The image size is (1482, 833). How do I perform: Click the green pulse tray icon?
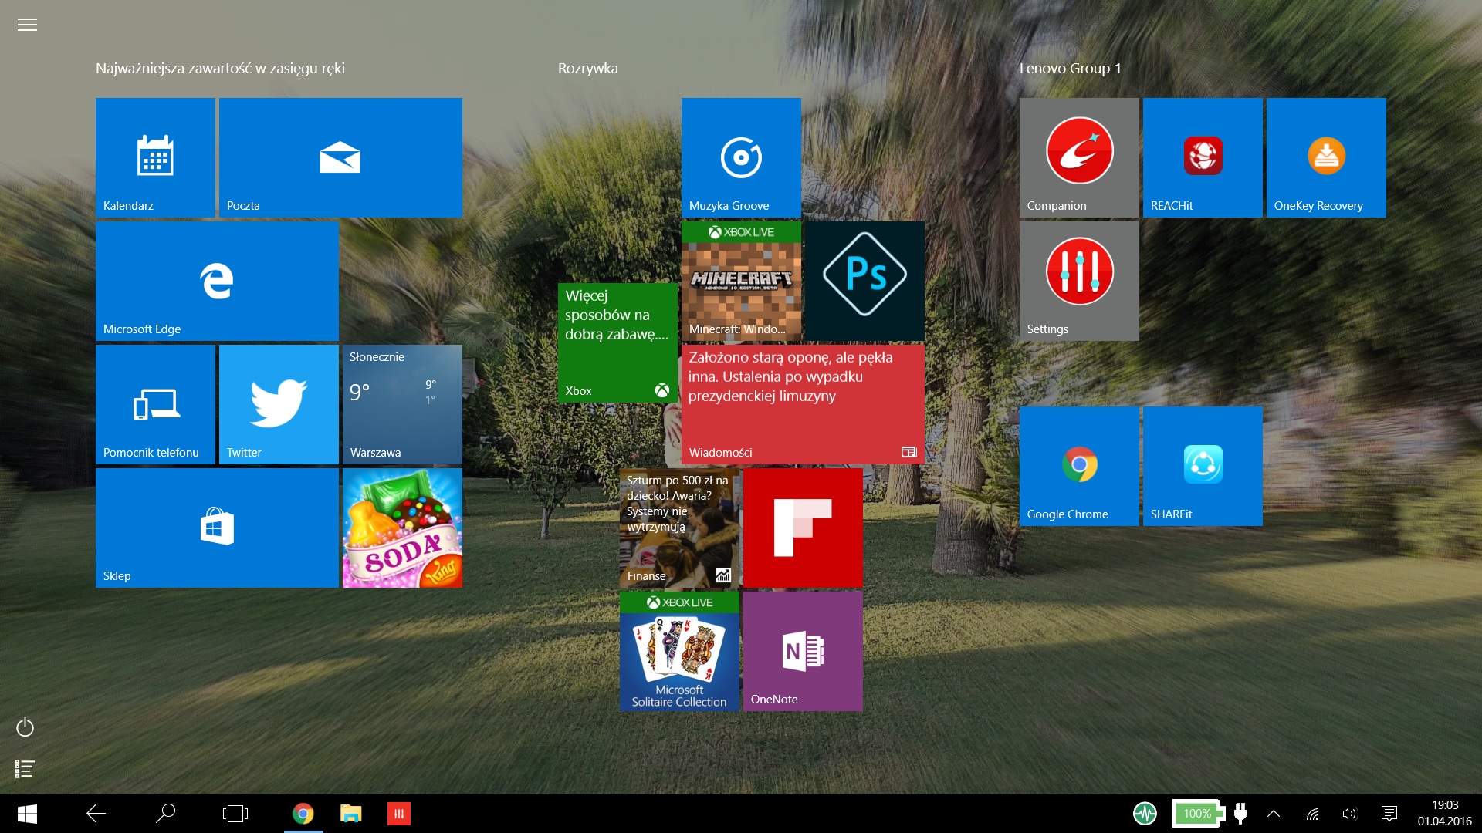tap(1145, 814)
